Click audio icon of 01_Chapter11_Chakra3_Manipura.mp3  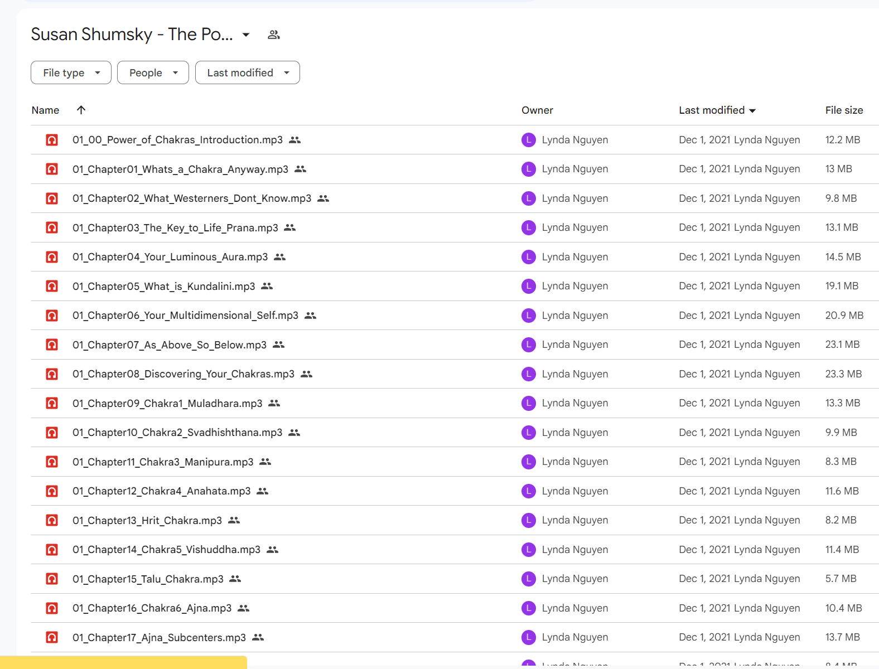tap(52, 462)
